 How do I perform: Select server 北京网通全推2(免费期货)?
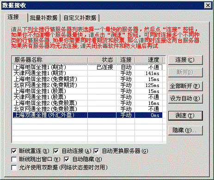pyautogui.click(x=87, y=85)
